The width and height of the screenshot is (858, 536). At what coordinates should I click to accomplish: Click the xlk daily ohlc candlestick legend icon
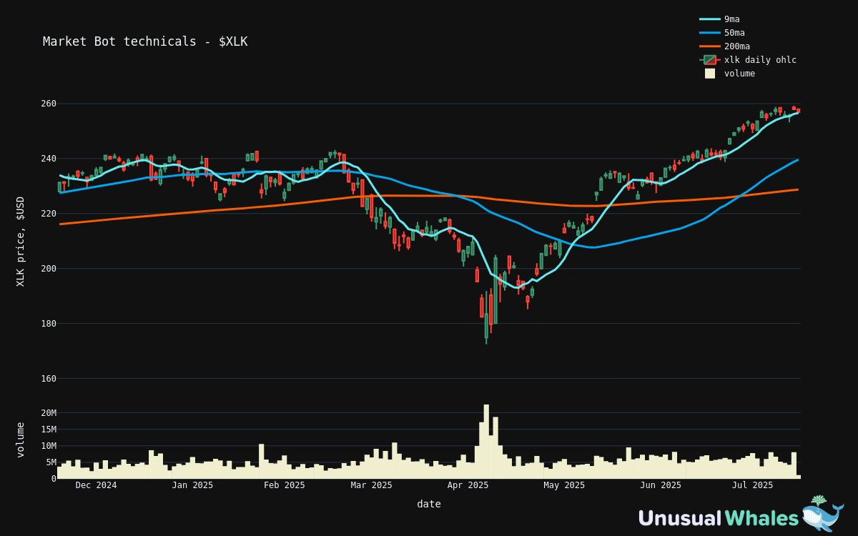tap(710, 60)
